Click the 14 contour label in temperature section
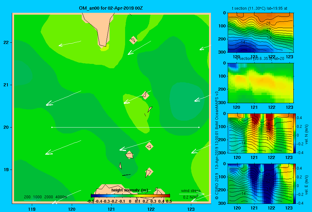This screenshot has height=212, width=312. point(243,42)
